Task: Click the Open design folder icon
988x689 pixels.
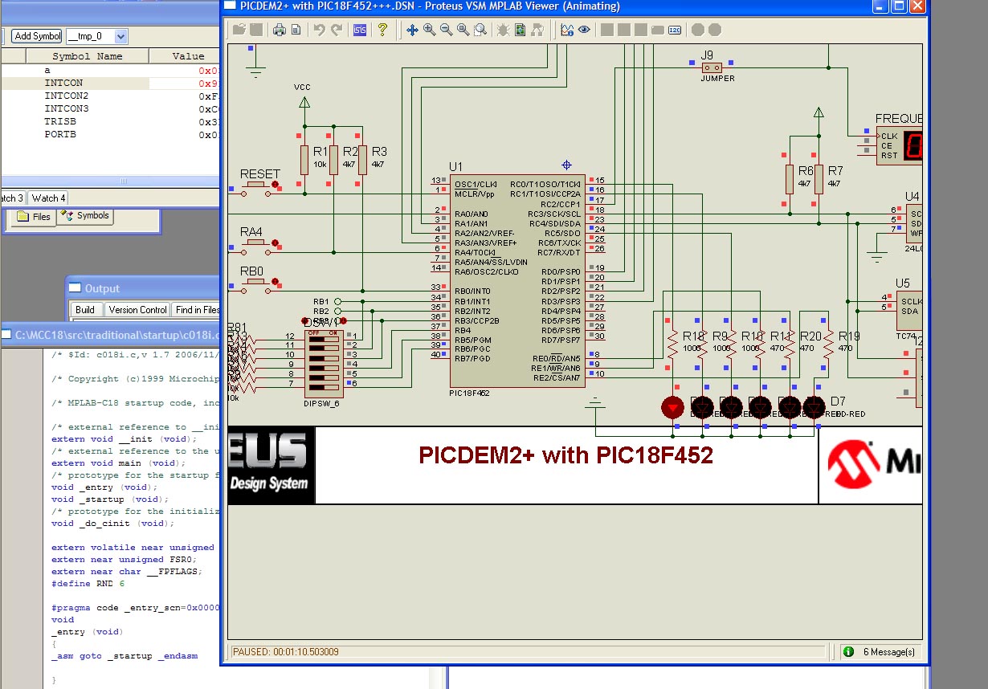Action: point(239,30)
